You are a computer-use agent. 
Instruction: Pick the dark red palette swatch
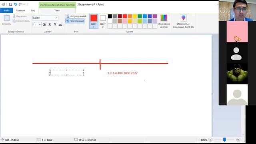[120, 16]
